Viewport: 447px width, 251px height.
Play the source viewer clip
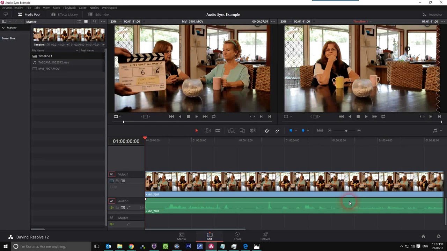coord(197,117)
